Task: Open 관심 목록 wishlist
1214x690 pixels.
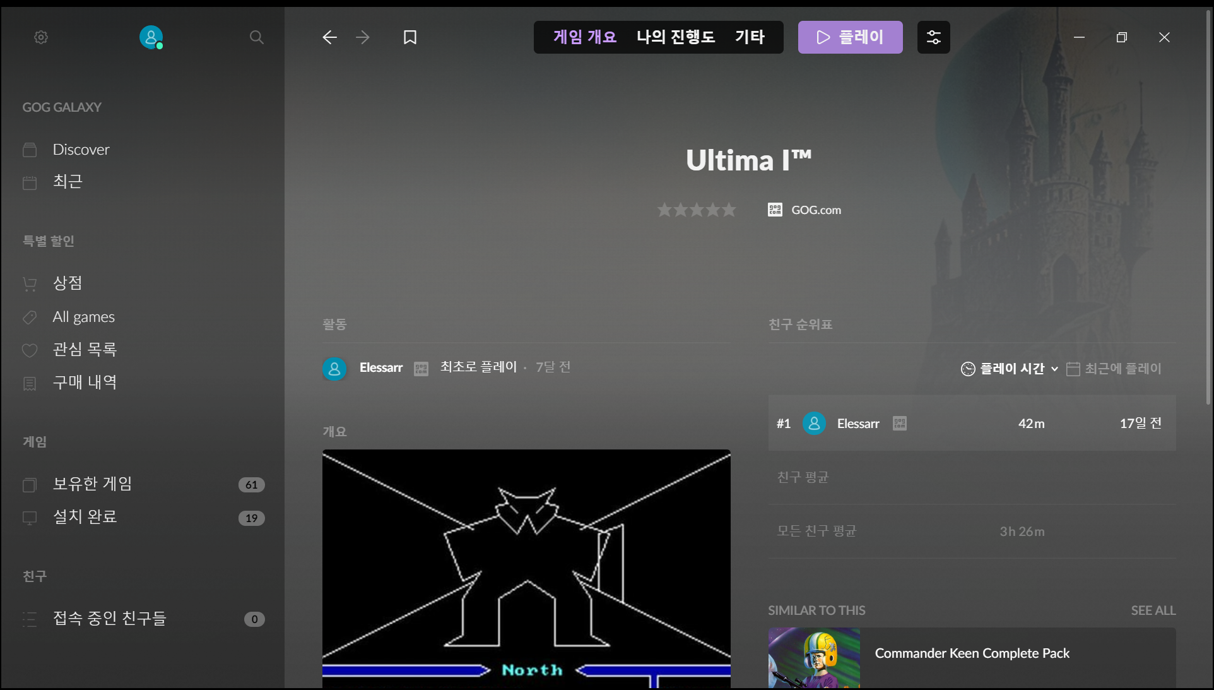Action: pyautogui.click(x=85, y=349)
